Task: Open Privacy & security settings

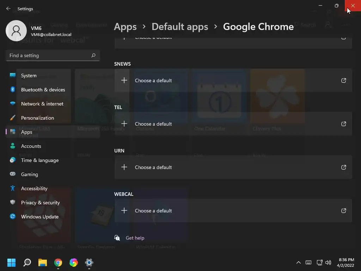Action: 53,202
